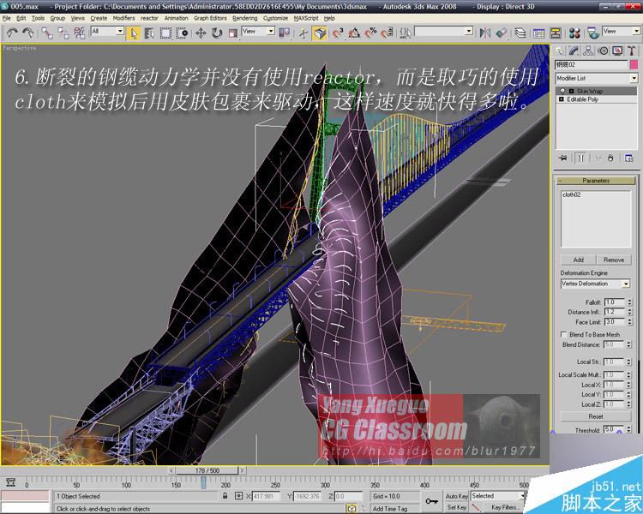Click the Remove button
643x514 pixels.
[x=614, y=260]
